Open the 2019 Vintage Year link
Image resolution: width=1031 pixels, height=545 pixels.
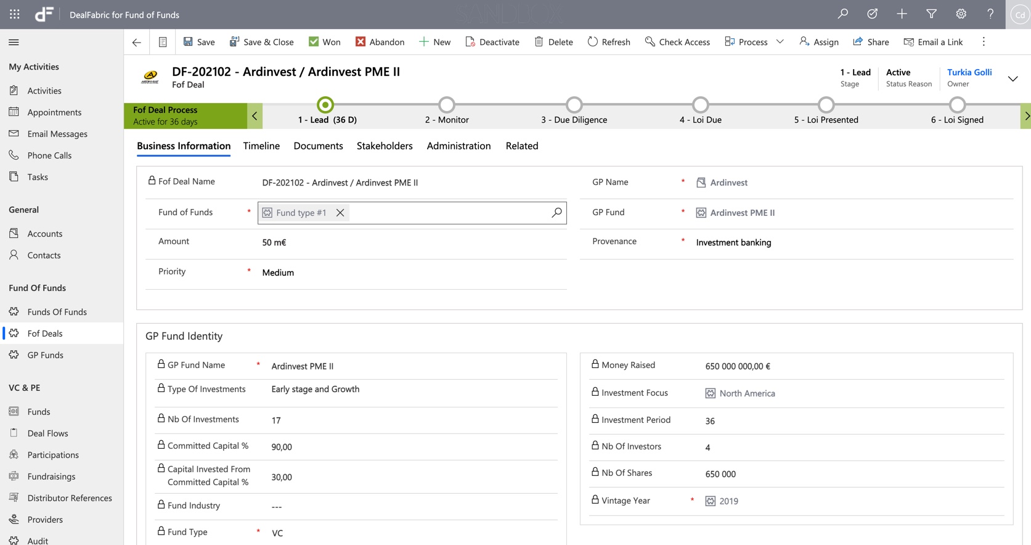click(x=728, y=501)
